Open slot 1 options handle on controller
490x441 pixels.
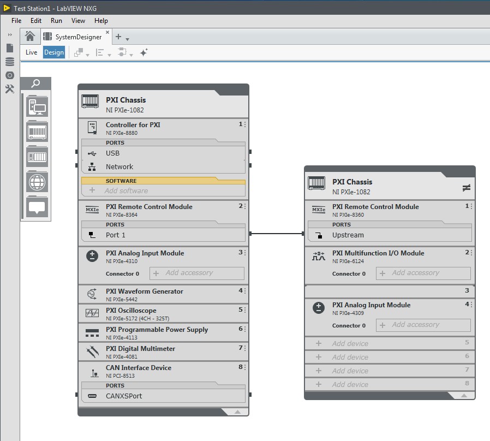(245, 124)
